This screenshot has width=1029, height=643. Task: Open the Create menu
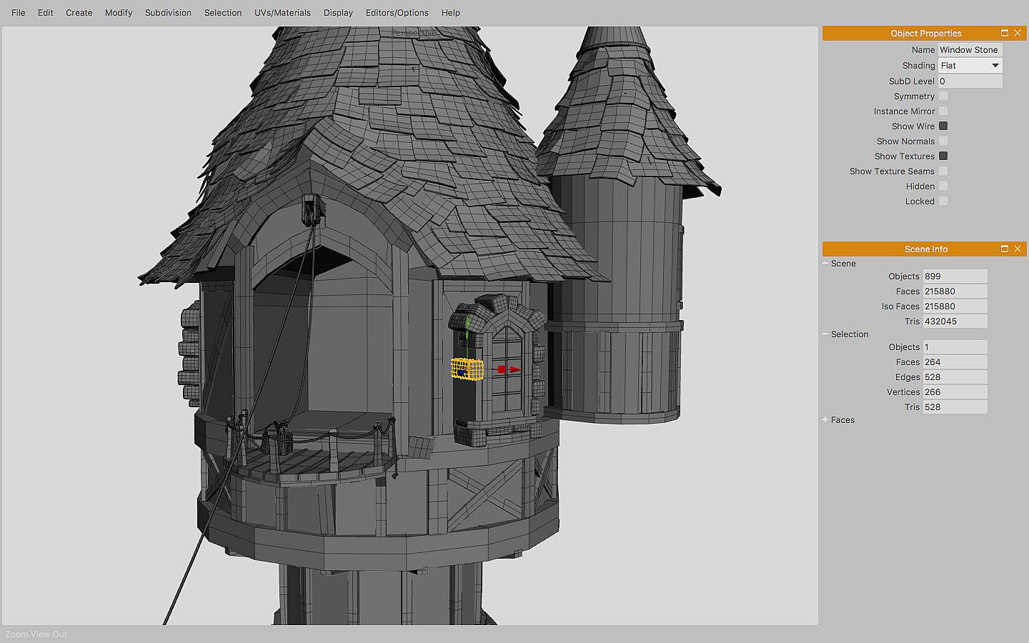(x=79, y=13)
